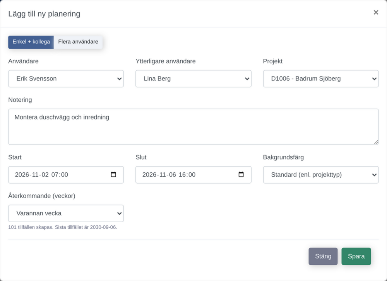Viewport: 387px width, 281px height.
Task: Open the Start date calendar picker icon
Action: pos(113,175)
